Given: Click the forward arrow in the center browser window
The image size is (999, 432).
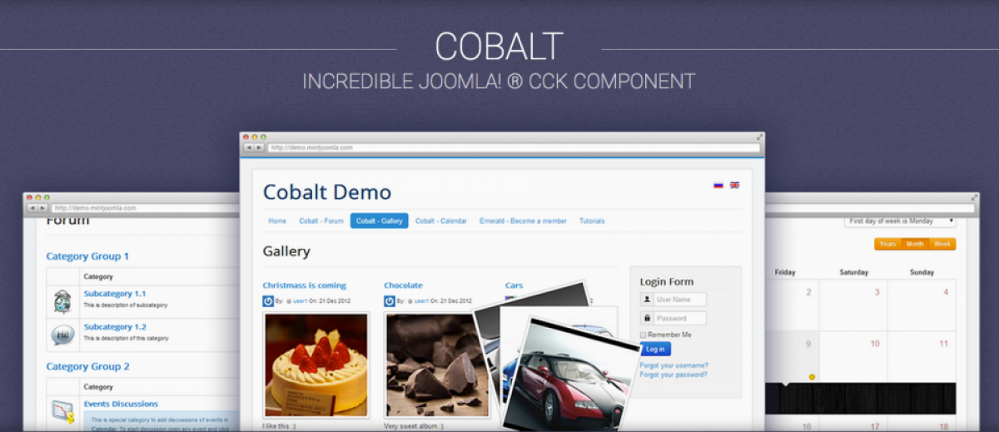Looking at the screenshot, I should tap(259, 147).
